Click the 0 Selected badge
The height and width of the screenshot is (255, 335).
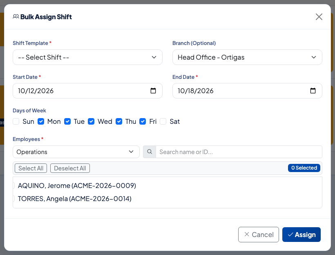[304, 168]
